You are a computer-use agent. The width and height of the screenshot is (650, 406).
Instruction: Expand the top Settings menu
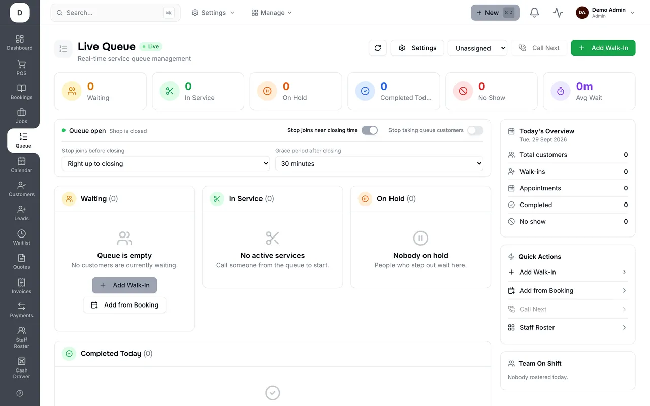click(x=213, y=13)
